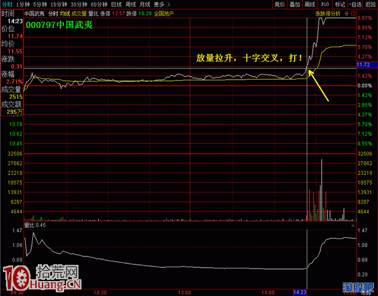Click the green list icon beside 涨跌停分析
The image size is (378, 296).
(x=346, y=13)
